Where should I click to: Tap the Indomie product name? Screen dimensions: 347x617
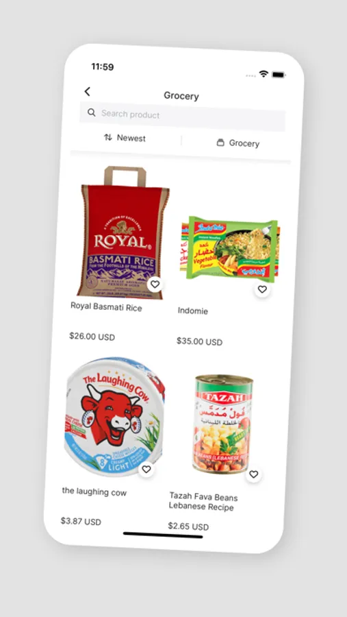click(x=192, y=311)
